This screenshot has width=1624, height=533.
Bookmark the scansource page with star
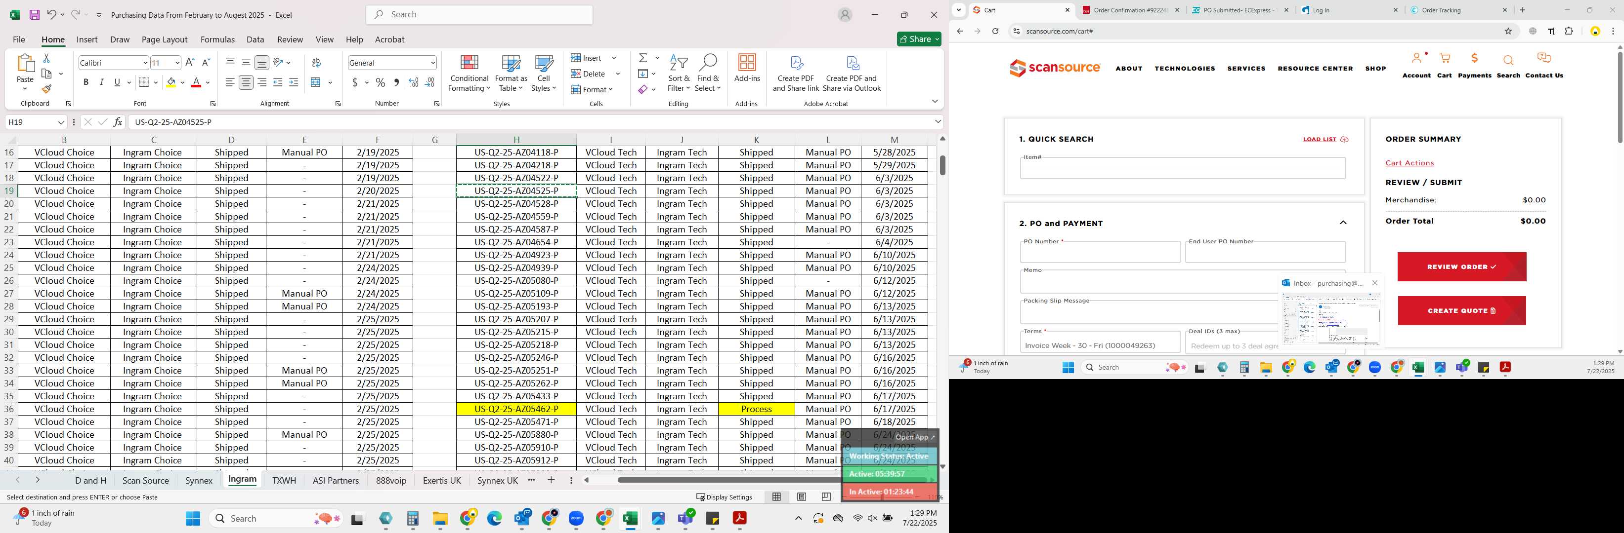point(1508,31)
